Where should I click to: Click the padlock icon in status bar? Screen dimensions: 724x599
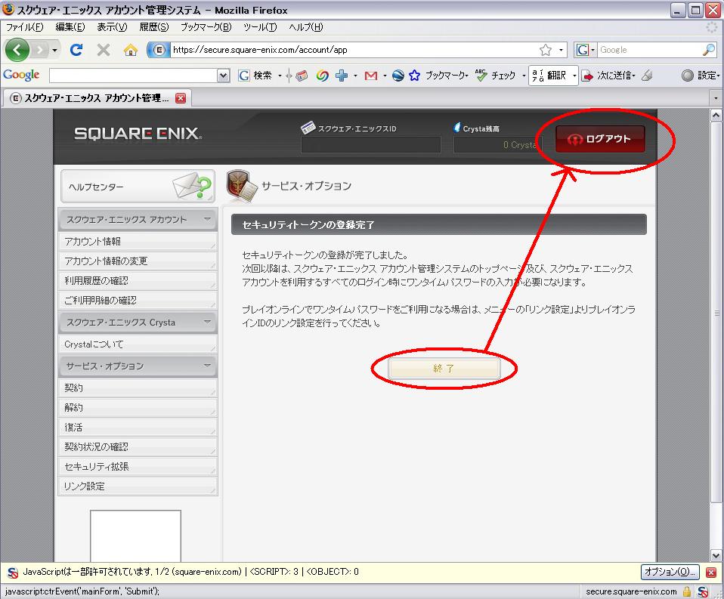tap(687, 591)
